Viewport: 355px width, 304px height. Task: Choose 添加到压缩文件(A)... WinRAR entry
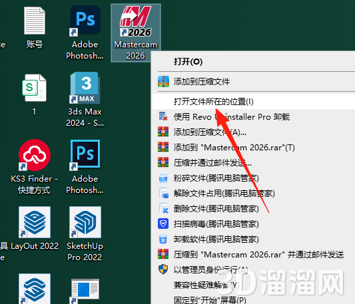coord(253,132)
